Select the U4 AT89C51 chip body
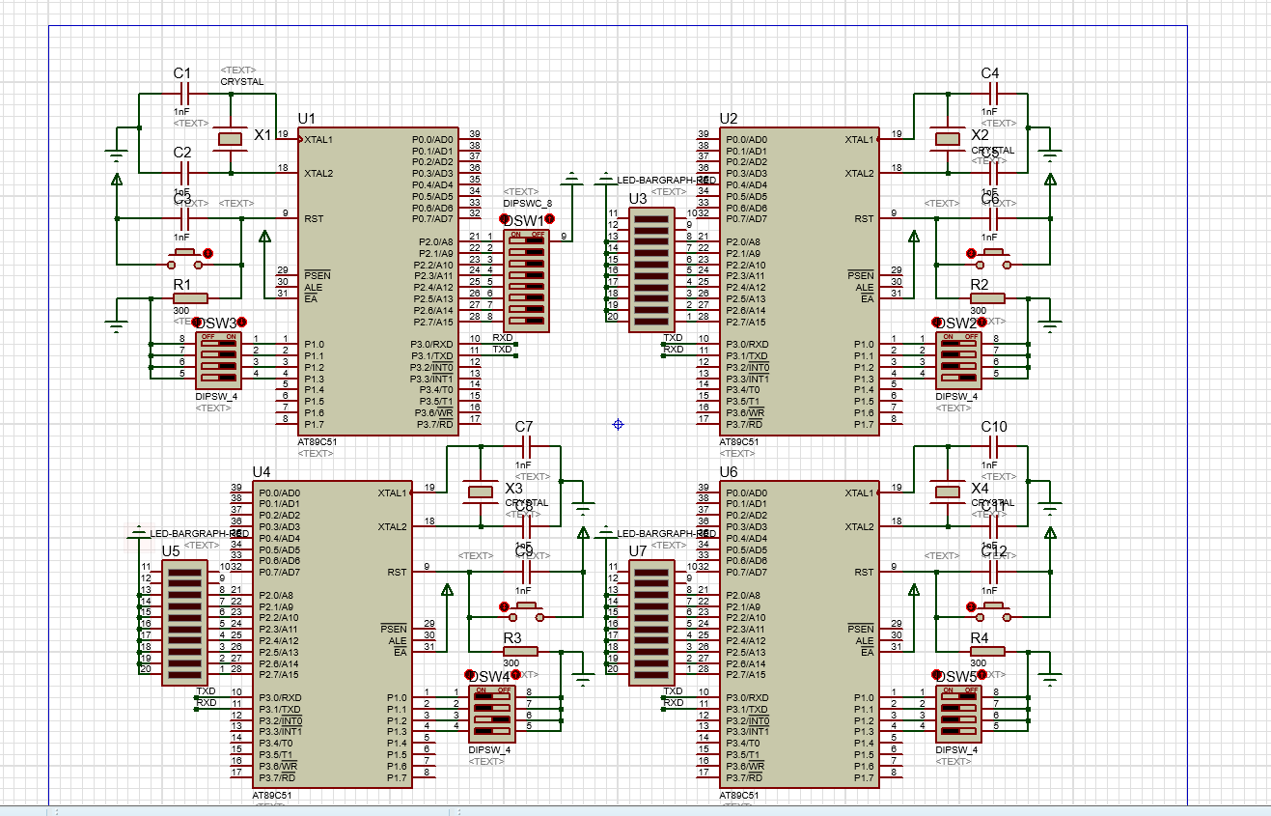Screen dimensions: 1271x816 tap(332, 634)
